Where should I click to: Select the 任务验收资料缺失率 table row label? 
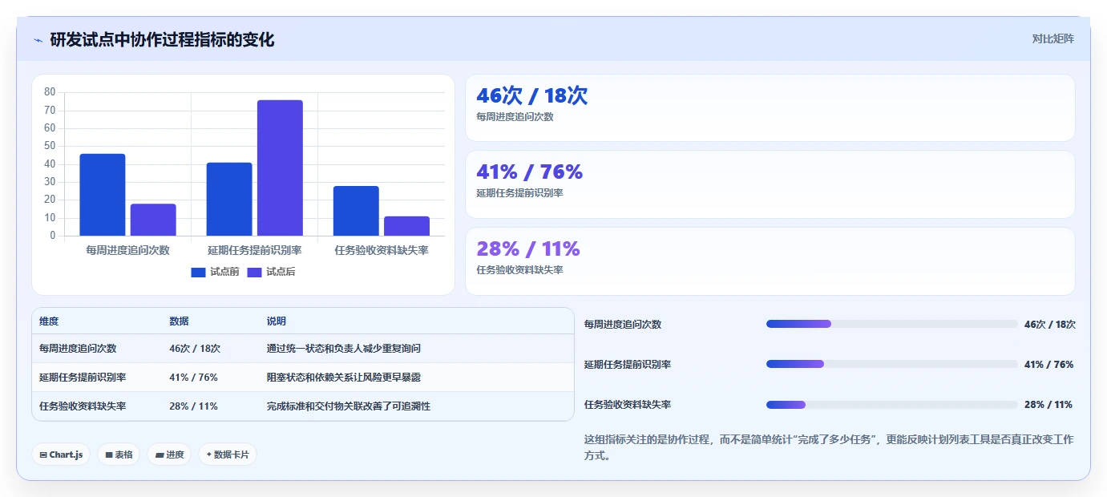point(83,406)
